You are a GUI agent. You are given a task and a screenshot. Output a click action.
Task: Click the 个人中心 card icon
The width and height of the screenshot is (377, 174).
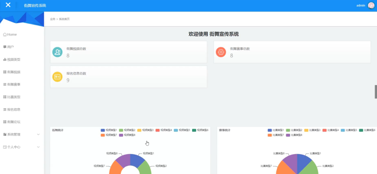pyautogui.click(x=5, y=147)
